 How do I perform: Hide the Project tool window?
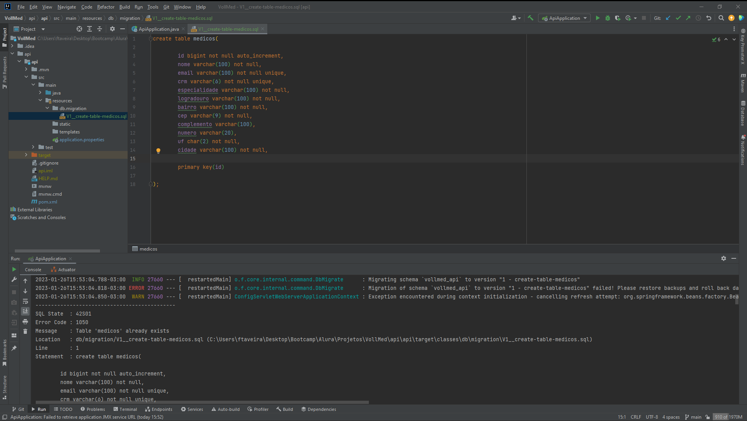(x=123, y=29)
